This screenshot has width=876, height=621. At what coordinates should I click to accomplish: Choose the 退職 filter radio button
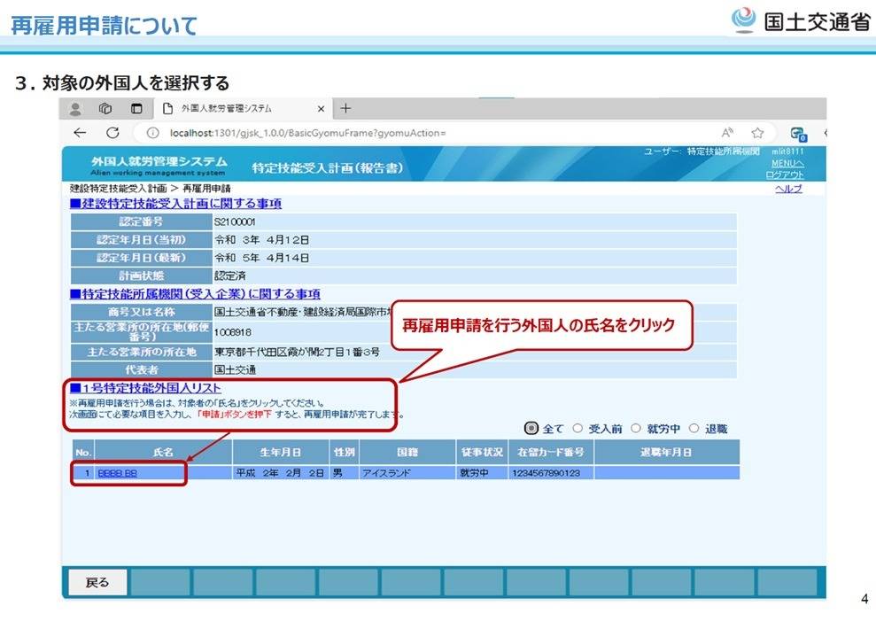(694, 429)
